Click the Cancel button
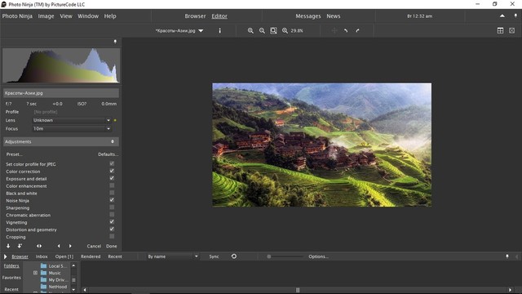 (x=94, y=246)
